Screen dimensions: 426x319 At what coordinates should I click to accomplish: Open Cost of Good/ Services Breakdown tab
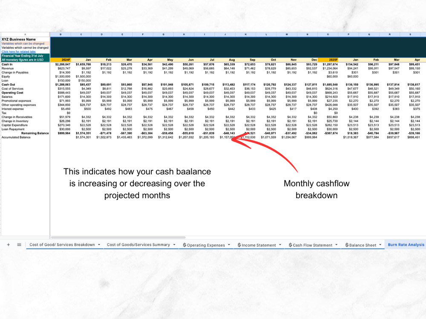62,245
